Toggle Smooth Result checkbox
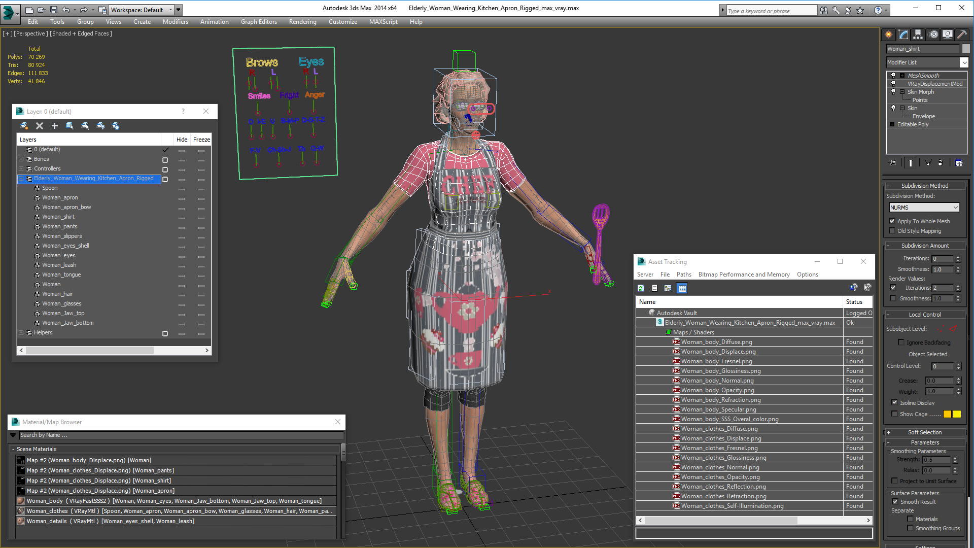The image size is (974, 548). coord(895,502)
